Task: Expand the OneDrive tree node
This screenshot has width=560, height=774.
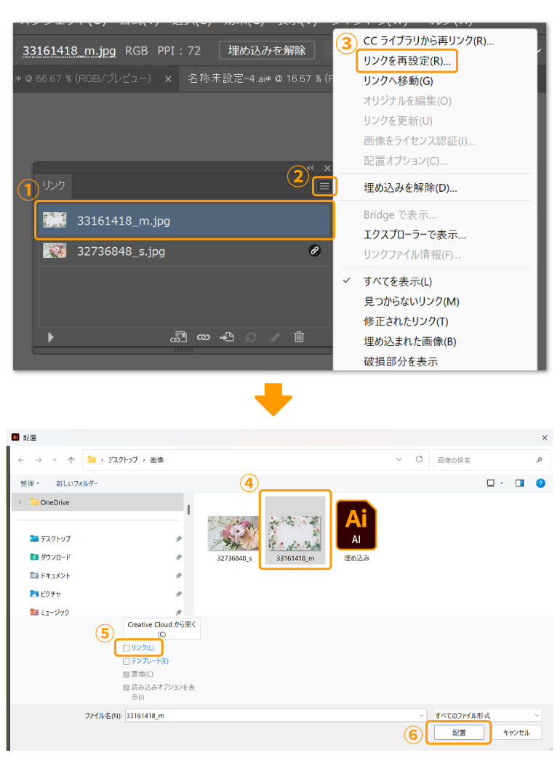Action: click(20, 502)
